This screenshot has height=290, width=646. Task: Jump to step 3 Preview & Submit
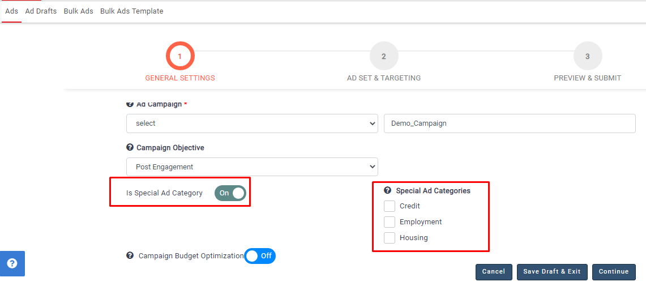(588, 56)
